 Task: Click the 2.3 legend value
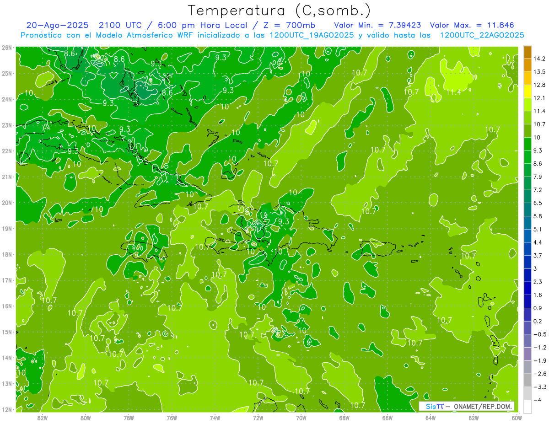538,282
